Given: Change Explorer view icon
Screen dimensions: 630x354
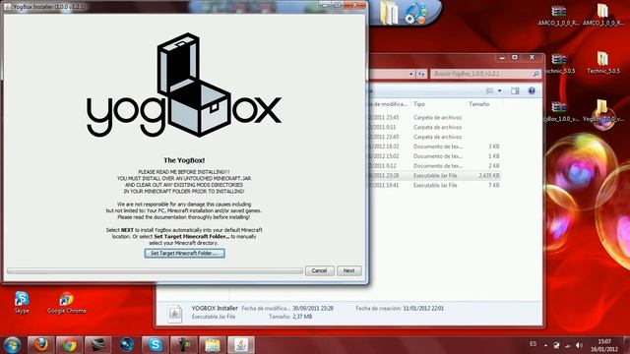Looking at the screenshot, I should tap(489, 91).
